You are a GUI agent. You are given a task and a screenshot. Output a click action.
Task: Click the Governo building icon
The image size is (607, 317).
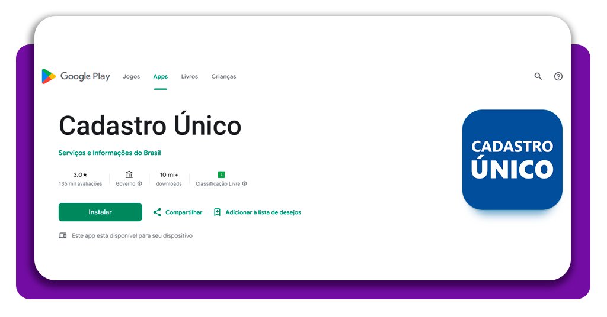point(129,174)
